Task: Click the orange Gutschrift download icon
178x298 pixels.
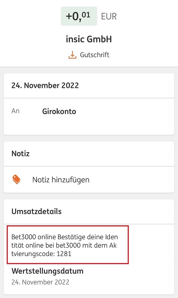Action: [72, 55]
